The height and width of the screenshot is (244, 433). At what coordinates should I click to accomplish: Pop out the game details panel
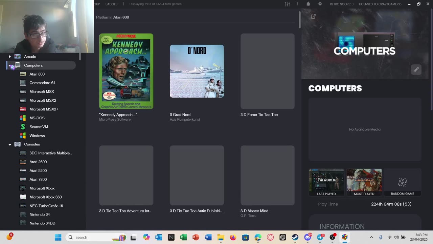click(x=313, y=16)
